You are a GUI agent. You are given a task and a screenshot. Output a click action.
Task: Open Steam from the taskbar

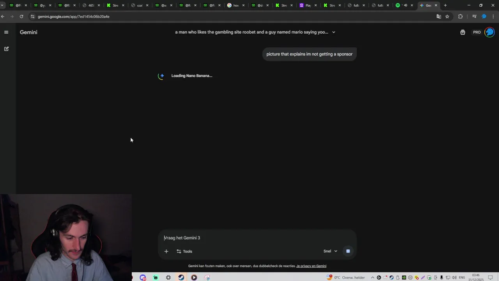(x=181, y=277)
